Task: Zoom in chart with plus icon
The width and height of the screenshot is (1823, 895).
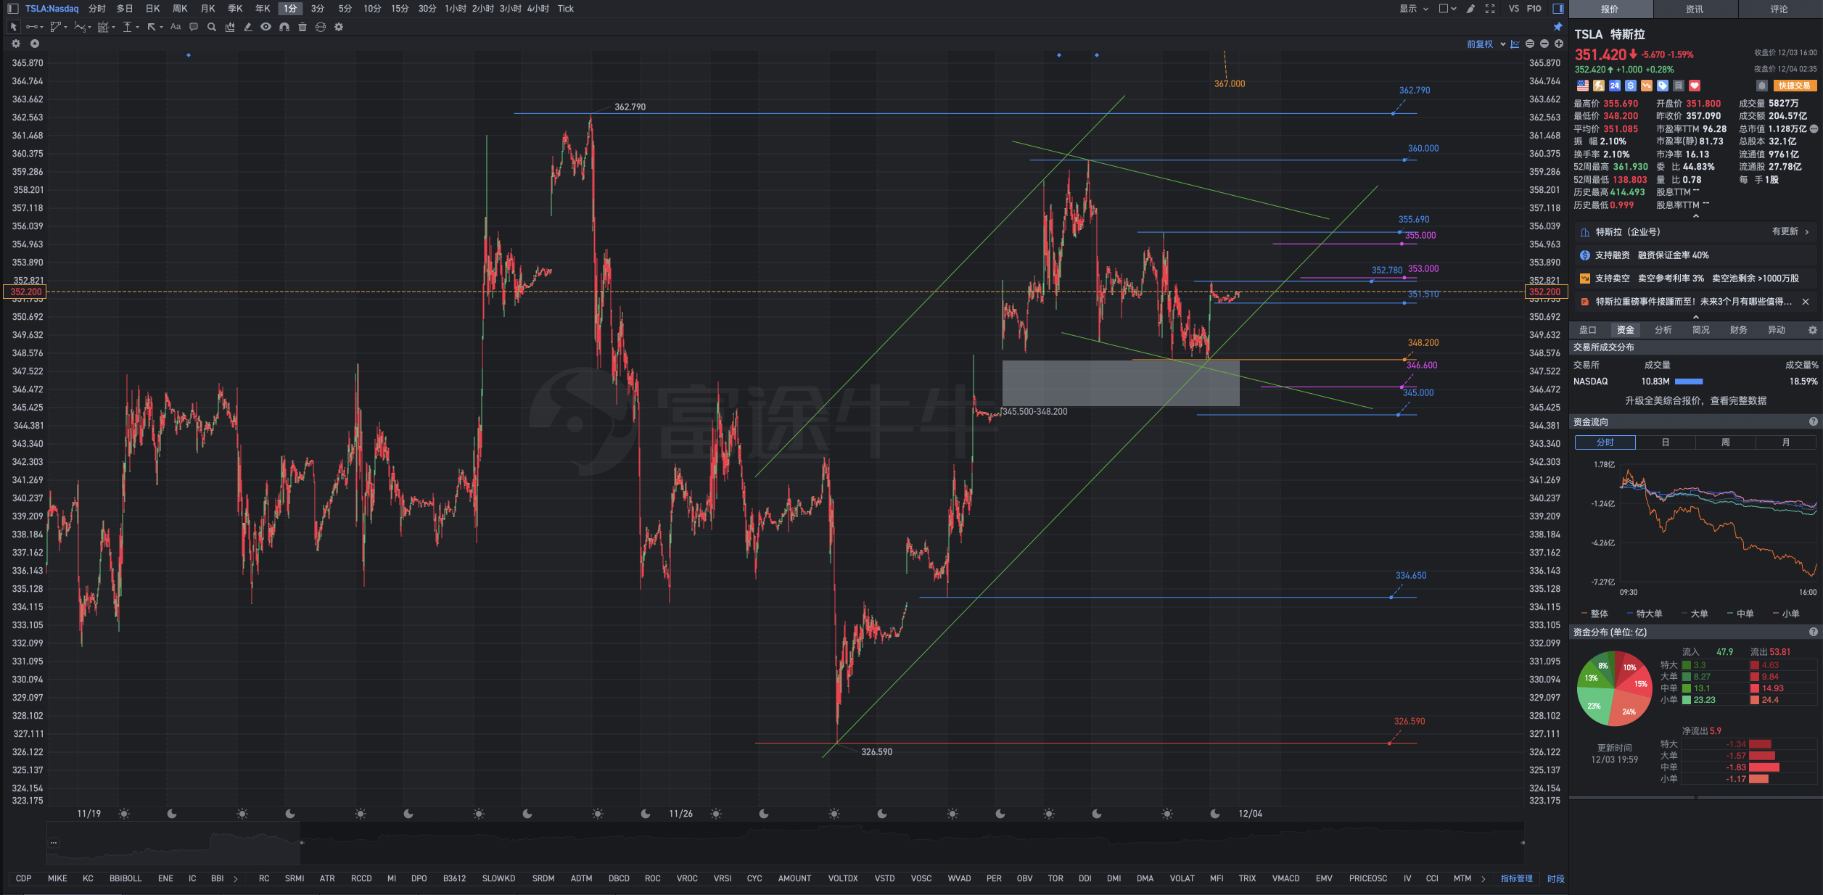Action: (x=1559, y=44)
